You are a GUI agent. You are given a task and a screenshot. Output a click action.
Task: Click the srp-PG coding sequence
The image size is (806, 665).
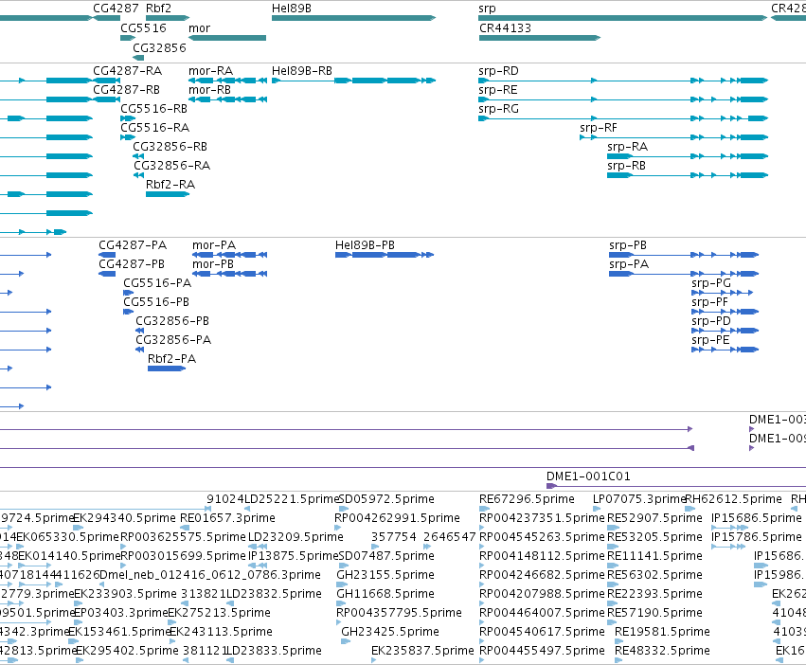point(723,293)
